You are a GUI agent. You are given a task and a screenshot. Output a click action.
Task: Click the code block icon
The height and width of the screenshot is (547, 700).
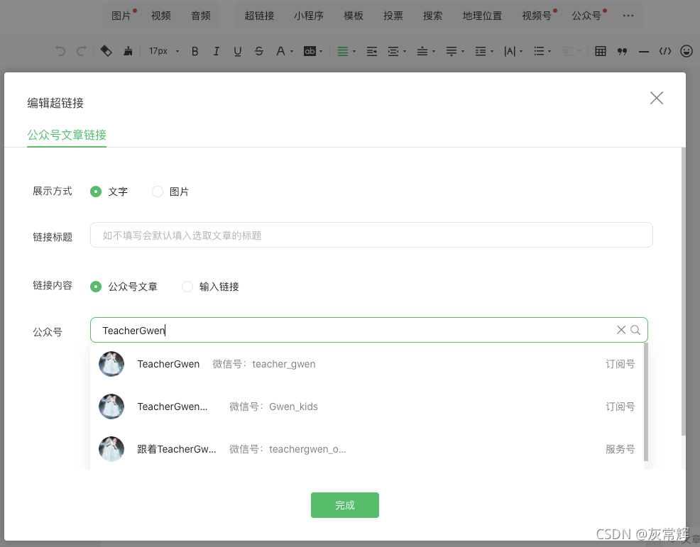coord(665,51)
